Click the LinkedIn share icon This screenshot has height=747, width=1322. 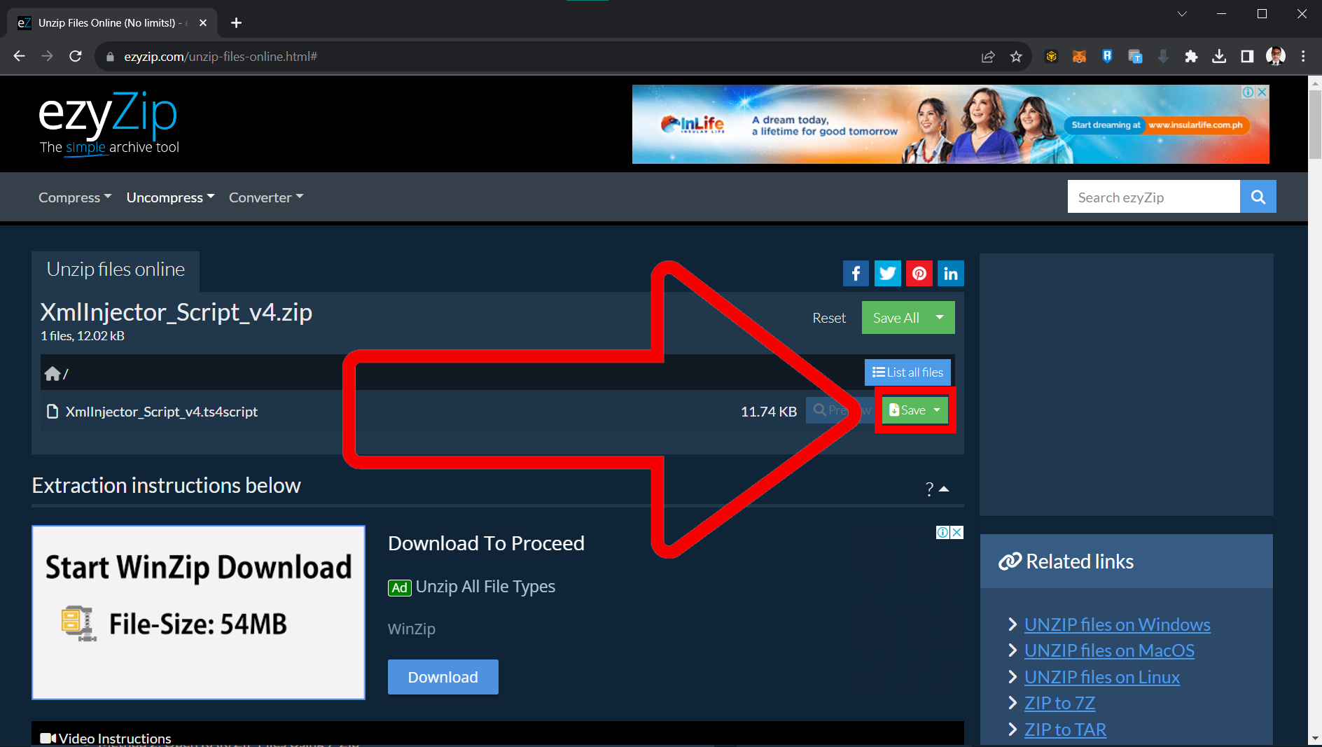coord(950,273)
